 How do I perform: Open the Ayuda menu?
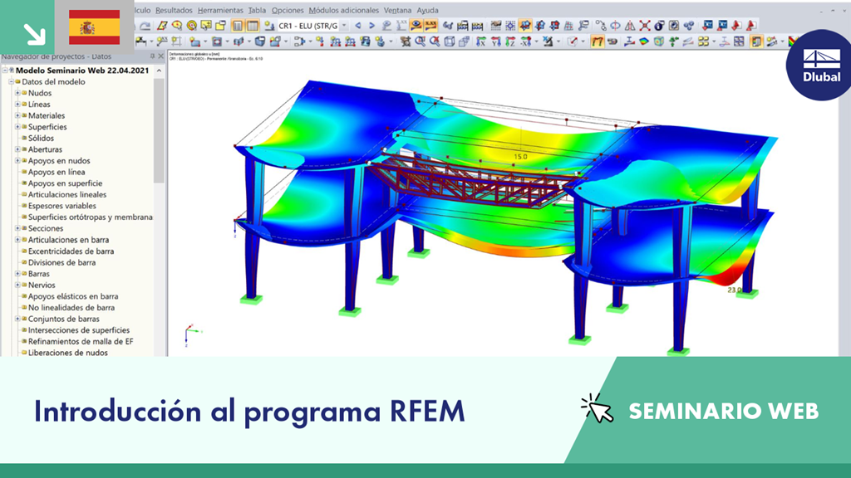point(428,10)
